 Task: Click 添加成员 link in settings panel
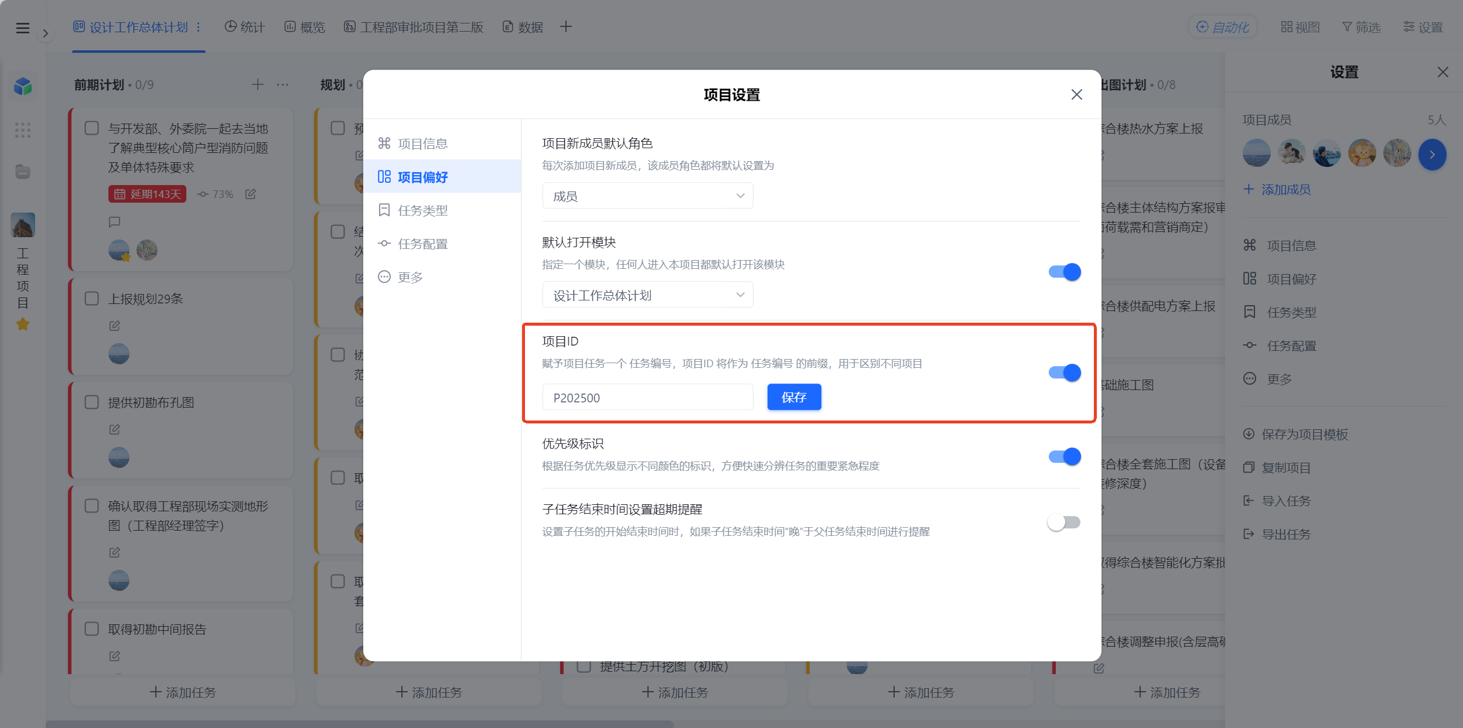tap(1277, 189)
